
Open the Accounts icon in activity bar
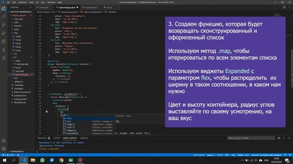tap(4, 141)
